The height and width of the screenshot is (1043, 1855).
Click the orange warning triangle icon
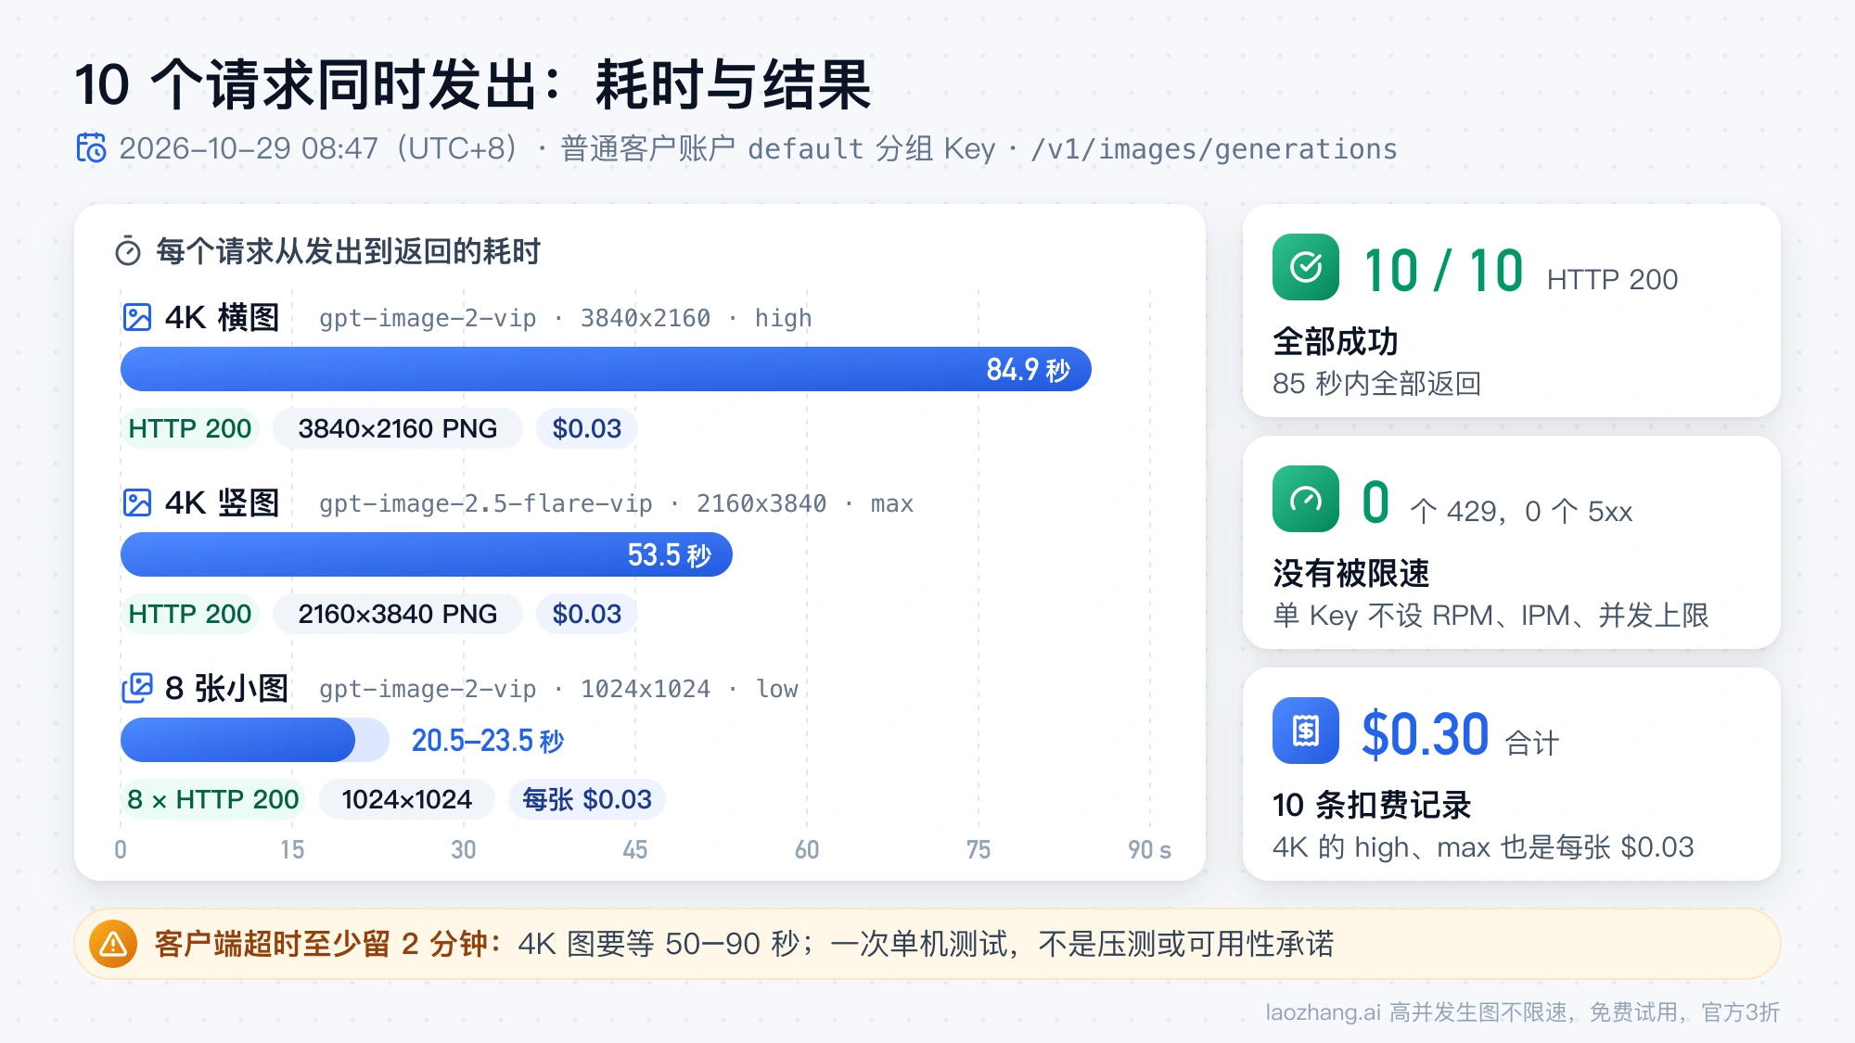[113, 944]
